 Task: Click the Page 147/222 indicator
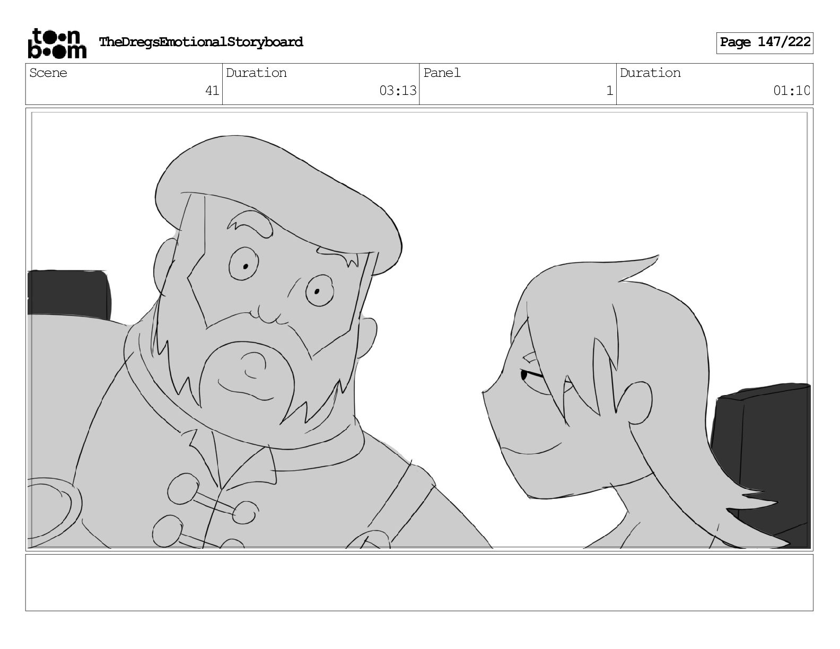(x=765, y=42)
